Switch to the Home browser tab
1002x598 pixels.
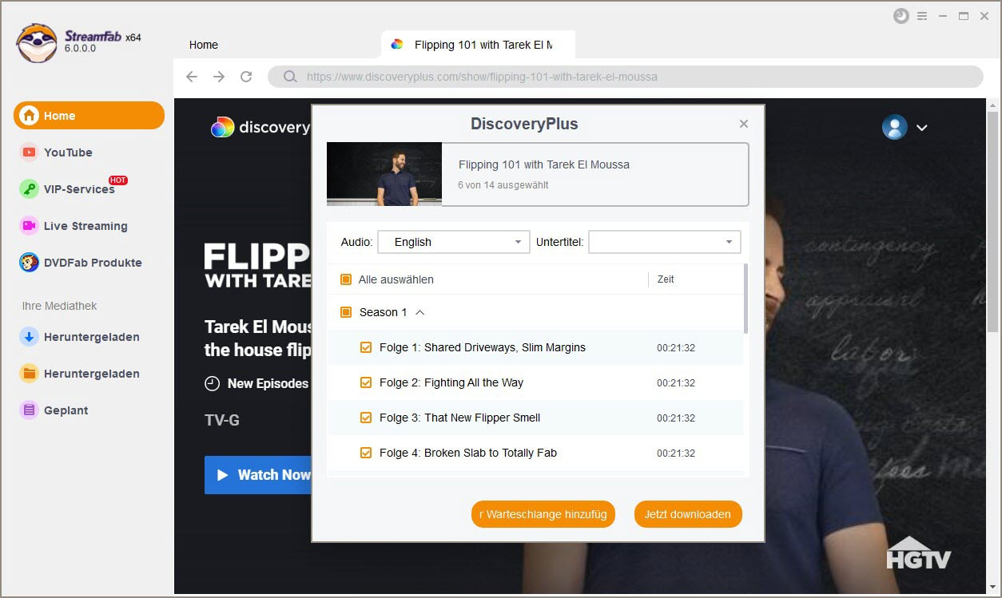click(204, 45)
